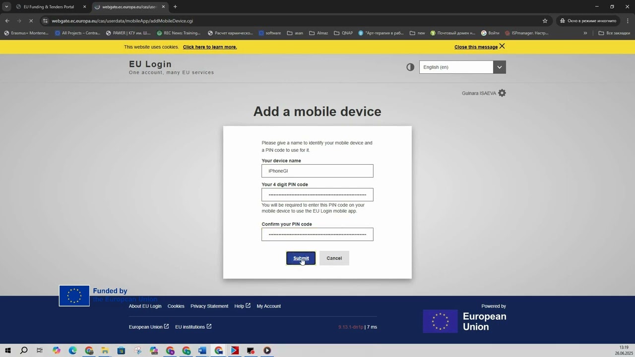This screenshot has height=357, width=635.
Task: Open a new browser tab
Action: coord(175,7)
